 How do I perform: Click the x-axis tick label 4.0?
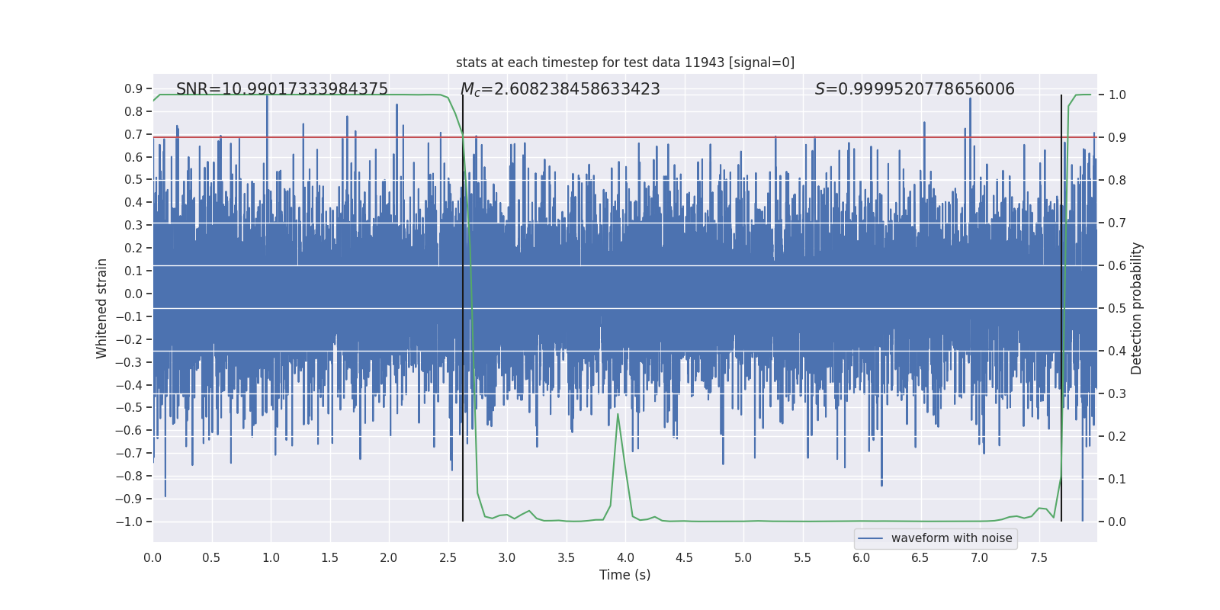click(x=625, y=558)
